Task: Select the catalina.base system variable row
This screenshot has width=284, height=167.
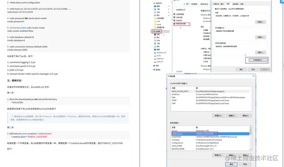Action: [210, 134]
